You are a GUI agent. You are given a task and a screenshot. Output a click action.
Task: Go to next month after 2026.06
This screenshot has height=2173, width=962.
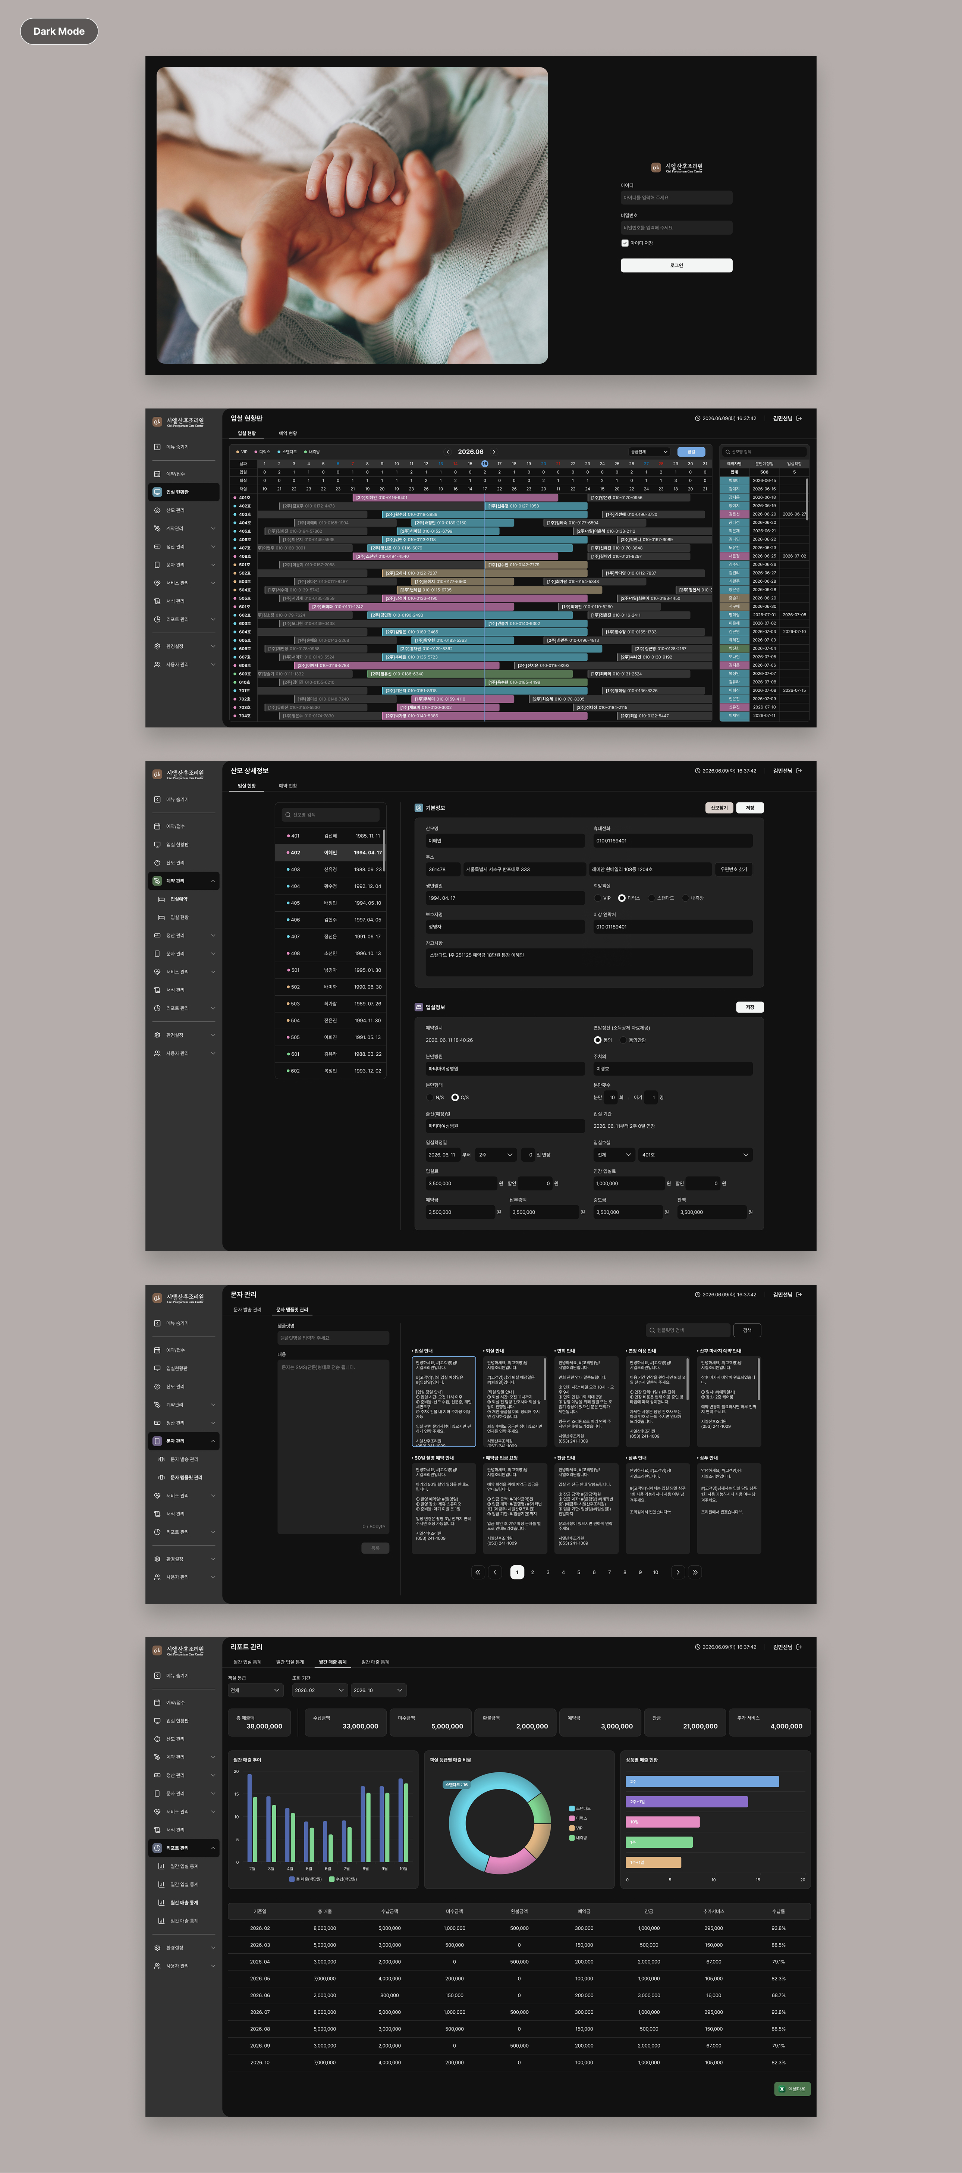point(494,452)
